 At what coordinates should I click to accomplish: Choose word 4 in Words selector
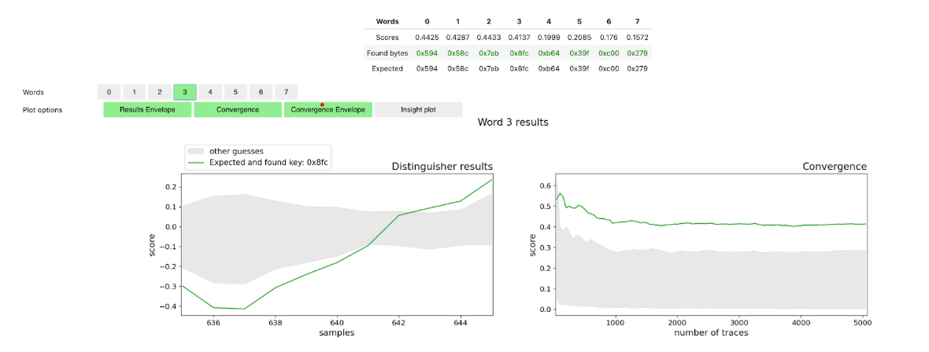point(210,92)
